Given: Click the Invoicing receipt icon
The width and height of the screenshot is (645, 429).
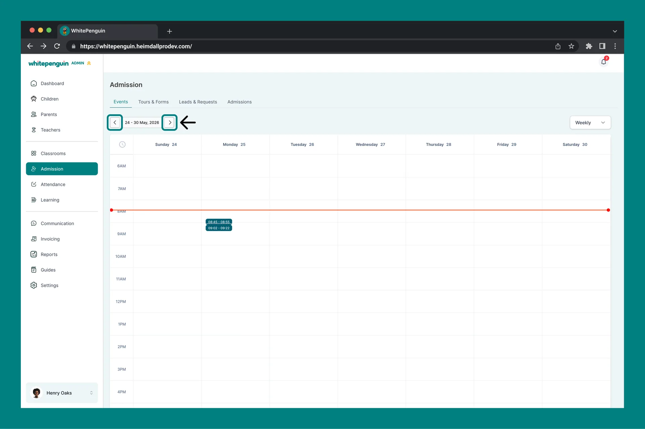Looking at the screenshot, I should [x=34, y=239].
